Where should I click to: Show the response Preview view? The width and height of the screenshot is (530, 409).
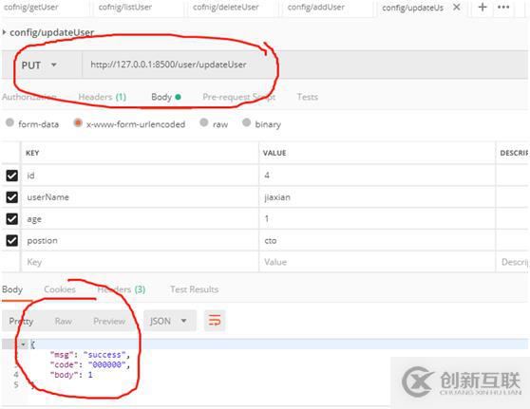pos(109,321)
